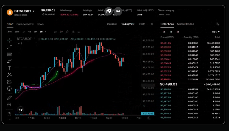
Task: Expand chart to fullscreen
Action: 152,24
